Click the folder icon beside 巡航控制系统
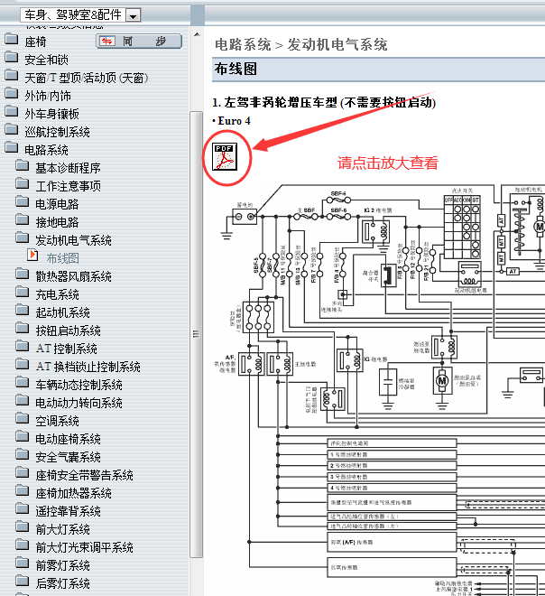Screen dimensions: 545x596 (12, 130)
